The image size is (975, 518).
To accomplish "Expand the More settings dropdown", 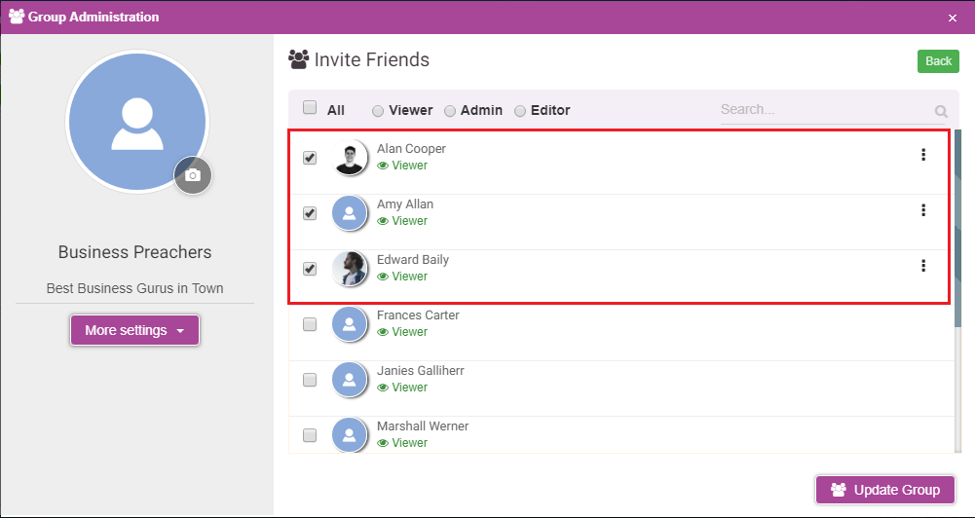I will [x=135, y=330].
